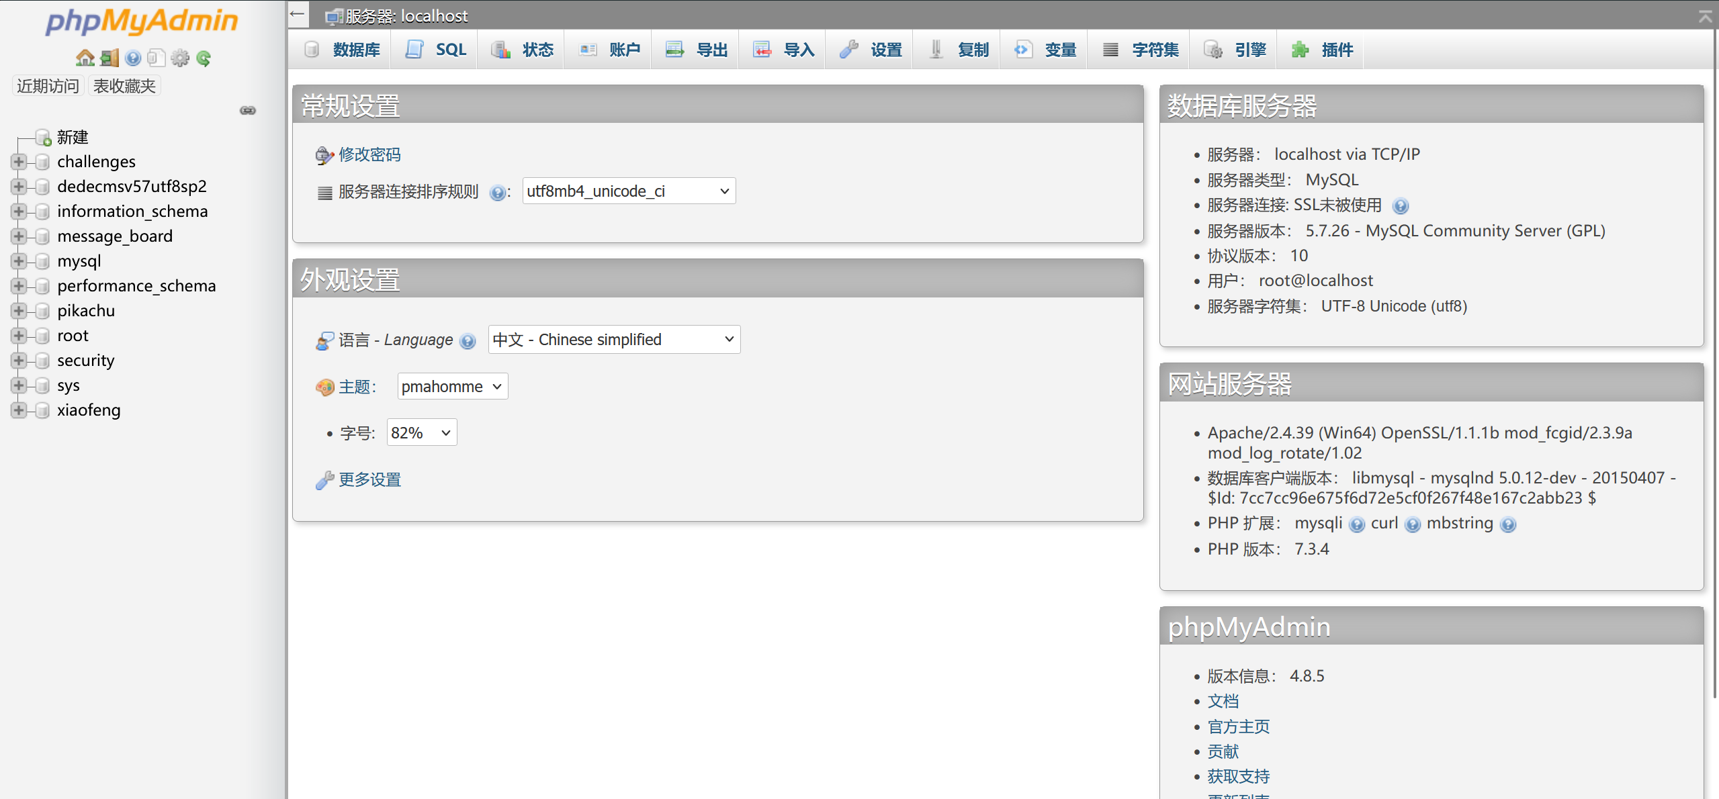This screenshot has width=1719, height=799.
Task: Open the theme dropdown pmahomme
Action: pos(453,387)
